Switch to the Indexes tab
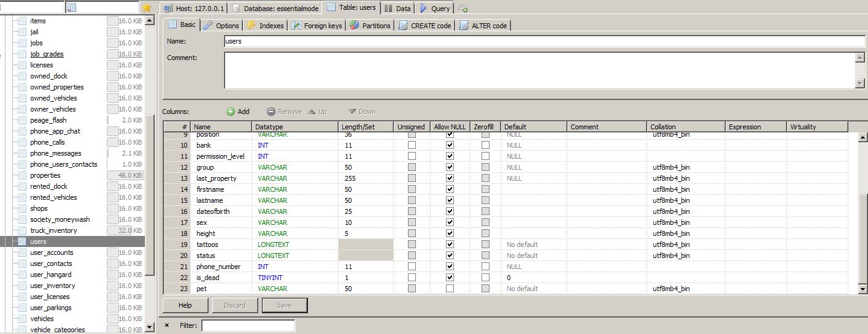This screenshot has width=868, height=334. pos(265,26)
